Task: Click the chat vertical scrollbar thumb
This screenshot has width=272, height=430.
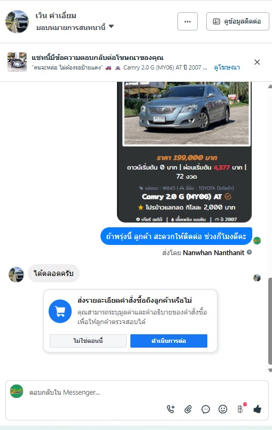Action: click(270, 321)
